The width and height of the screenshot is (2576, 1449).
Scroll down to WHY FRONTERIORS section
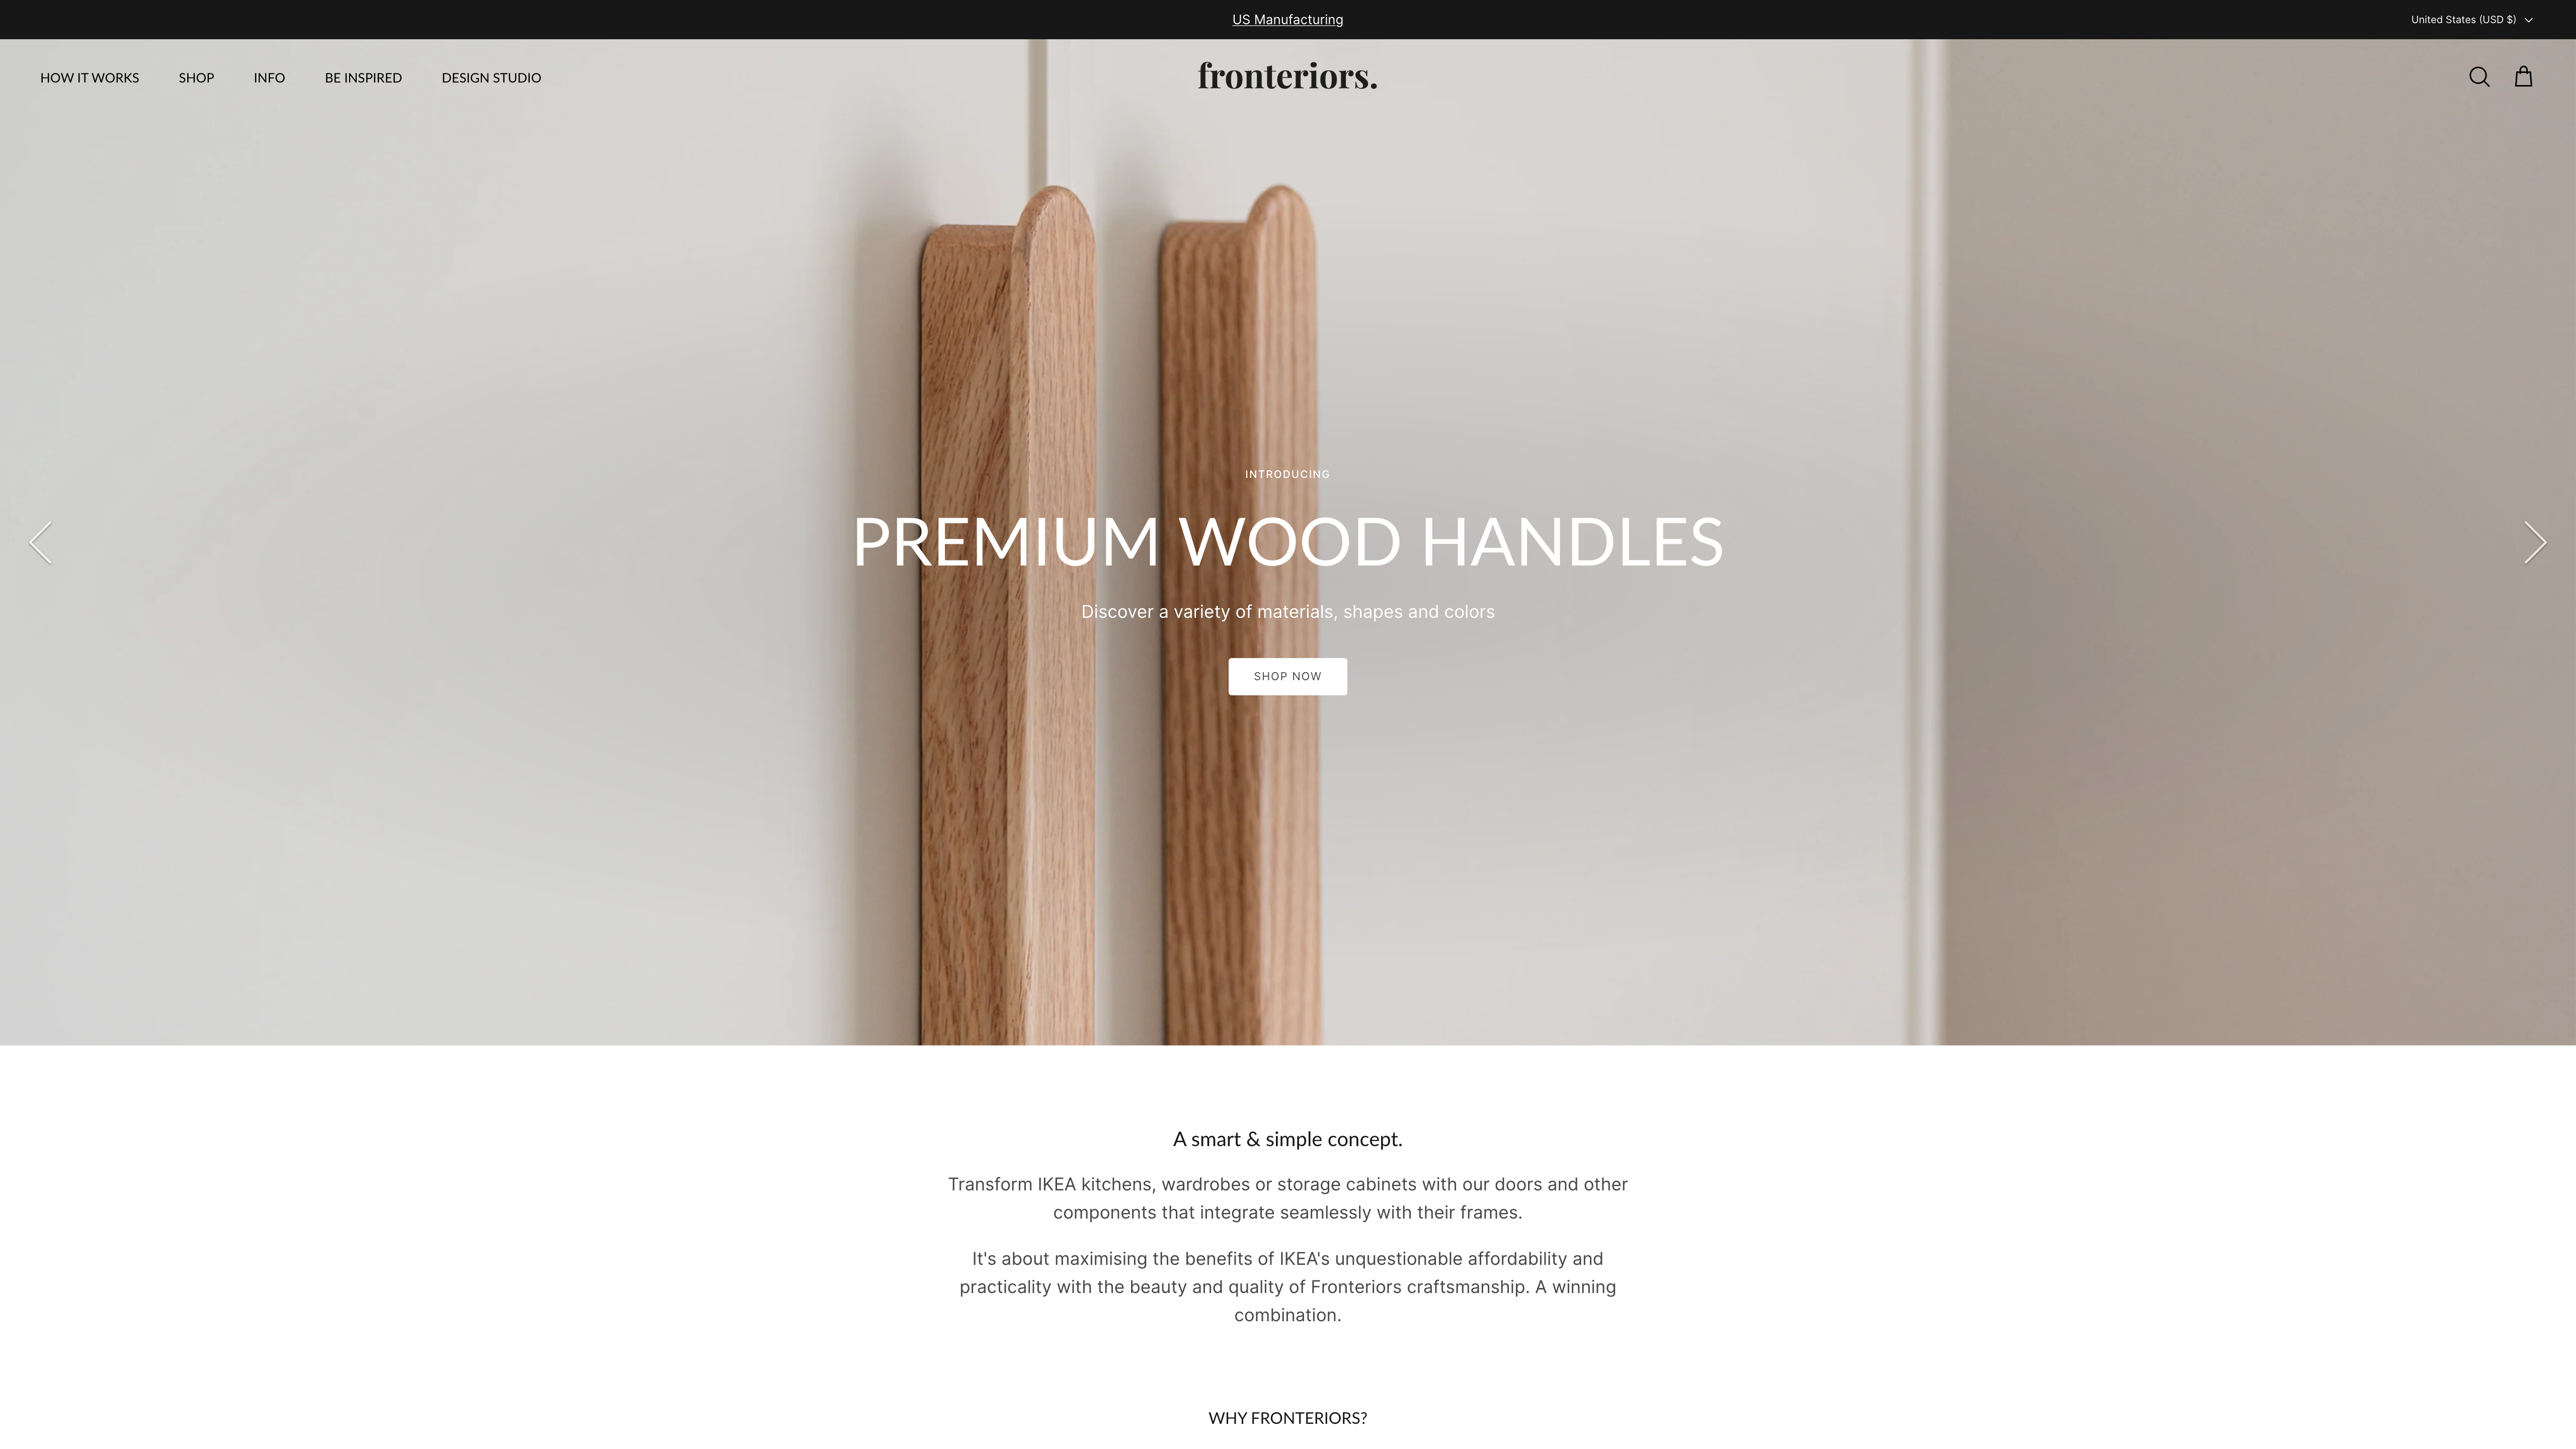1288,1417
